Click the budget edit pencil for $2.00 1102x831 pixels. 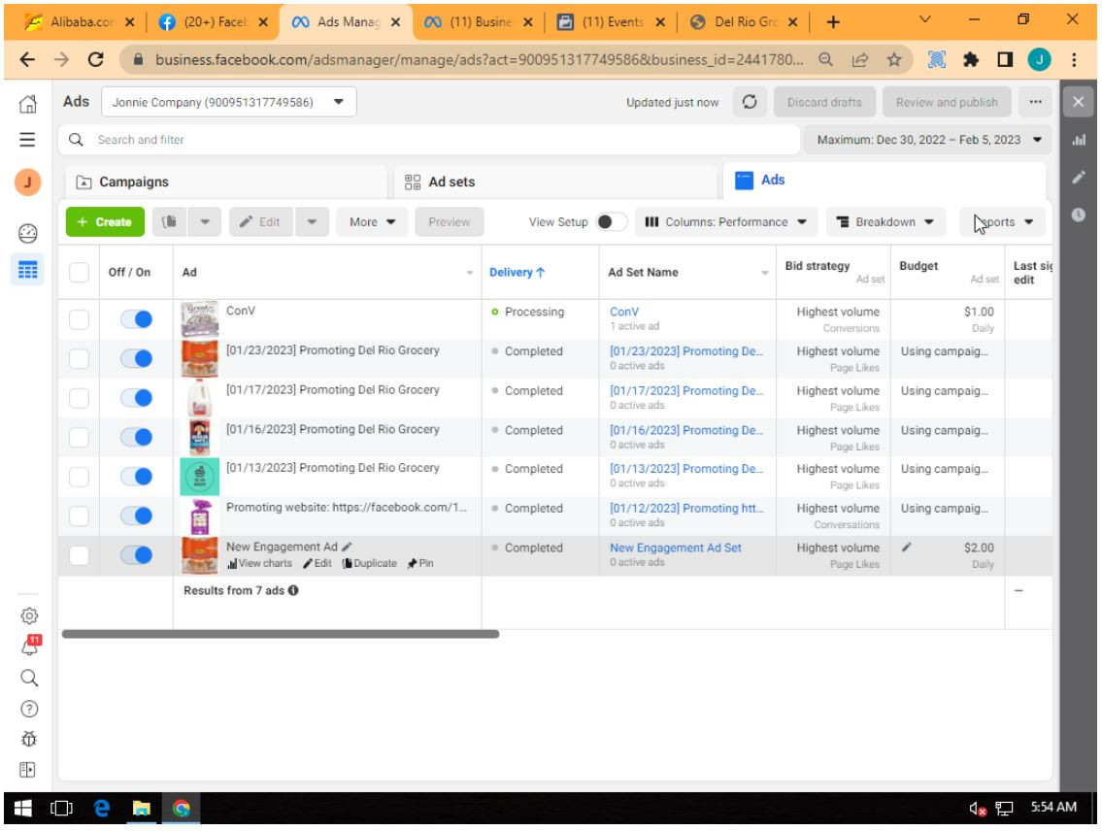907,548
